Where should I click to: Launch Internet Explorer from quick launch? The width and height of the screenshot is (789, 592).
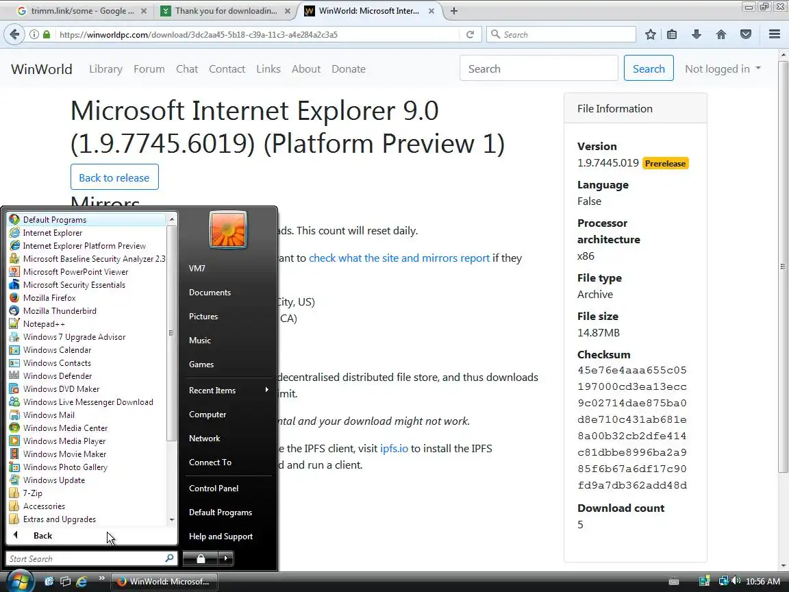coord(82,582)
